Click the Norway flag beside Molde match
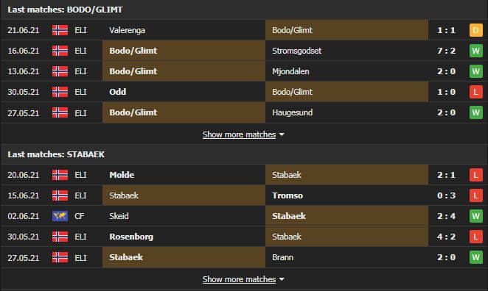The width and height of the screenshot is (488, 291). 60,175
